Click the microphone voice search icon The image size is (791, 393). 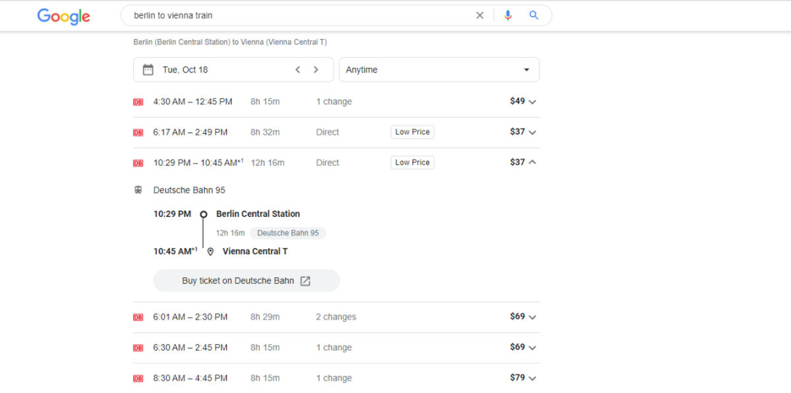(508, 15)
